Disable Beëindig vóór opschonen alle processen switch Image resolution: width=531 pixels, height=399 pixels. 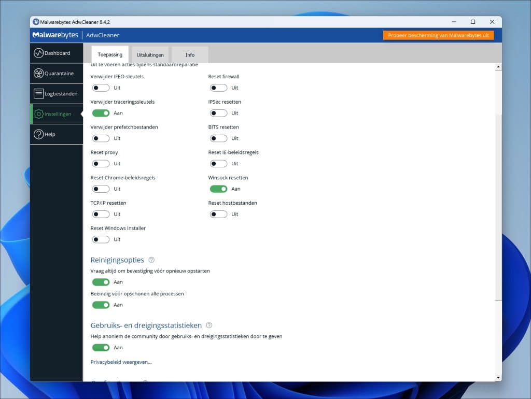coord(101,305)
